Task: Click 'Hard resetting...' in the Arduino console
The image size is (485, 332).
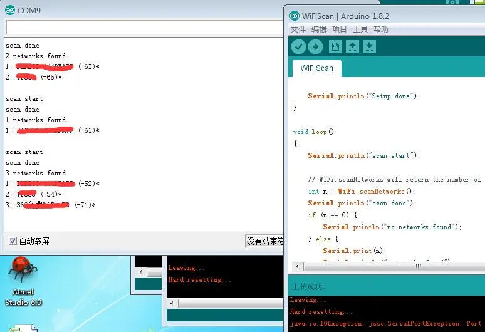Action: [x=321, y=311]
